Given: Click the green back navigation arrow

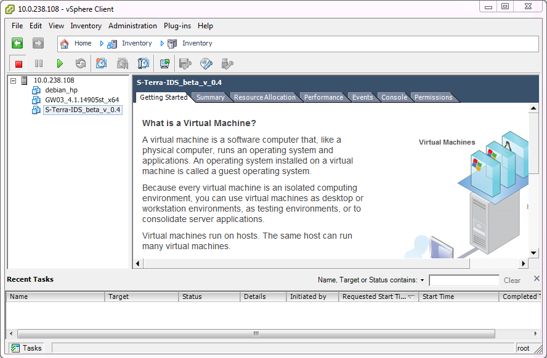Looking at the screenshot, I should pyautogui.click(x=17, y=43).
